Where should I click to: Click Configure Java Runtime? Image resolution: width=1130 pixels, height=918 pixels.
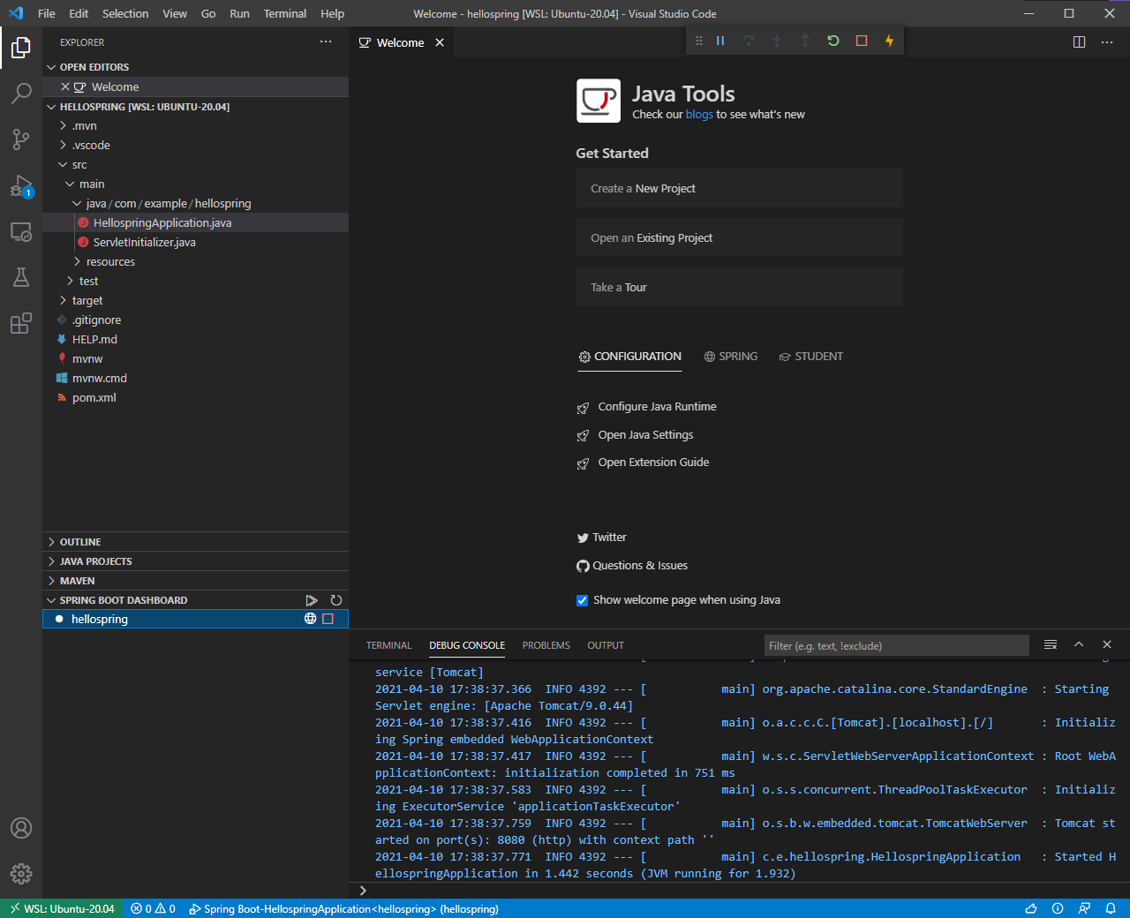[x=657, y=407]
